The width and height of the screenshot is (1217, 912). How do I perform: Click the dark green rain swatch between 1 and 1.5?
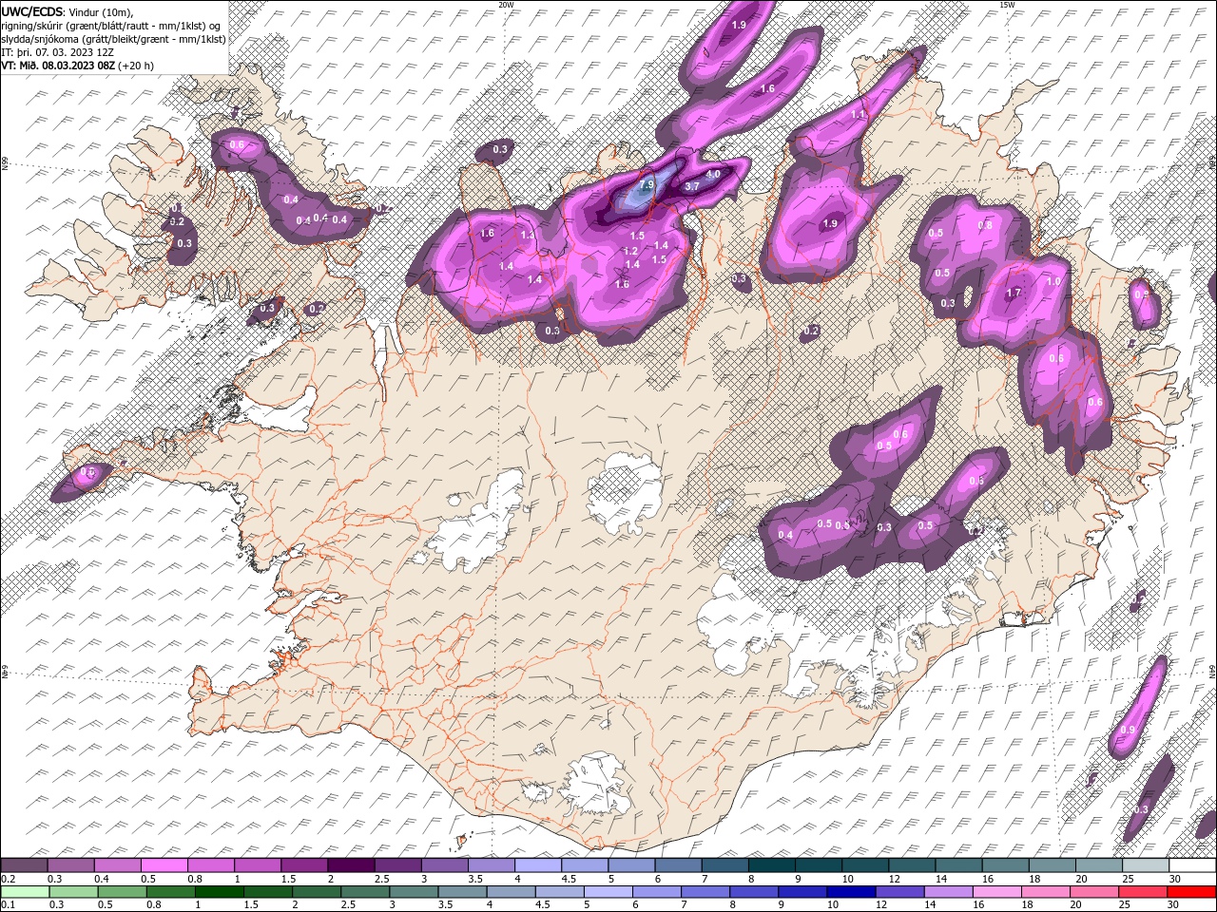[219, 892]
